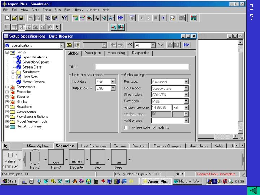Image resolution: width=260 pixels, height=195 pixels.
Task: Switch to the Accounting tab
Action: [116, 53]
